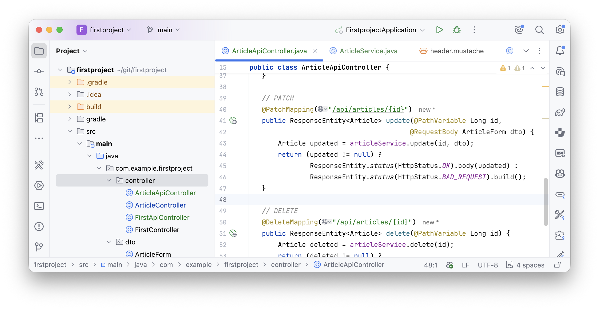Image resolution: width=599 pixels, height=310 pixels.
Task: Toggle read-only lock icon in status bar
Action: [x=557, y=265]
